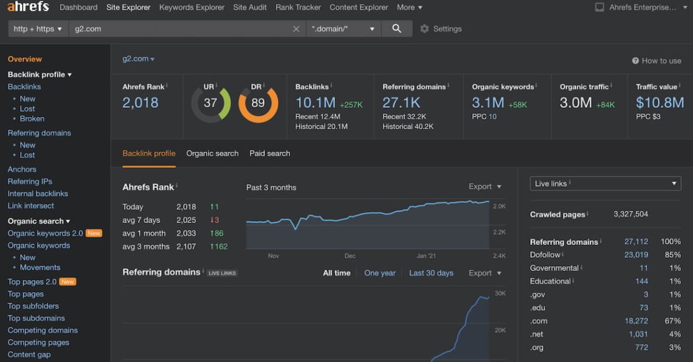693x362 pixels.
Task: Open protocol http + https dropdown
Action: coord(38,28)
